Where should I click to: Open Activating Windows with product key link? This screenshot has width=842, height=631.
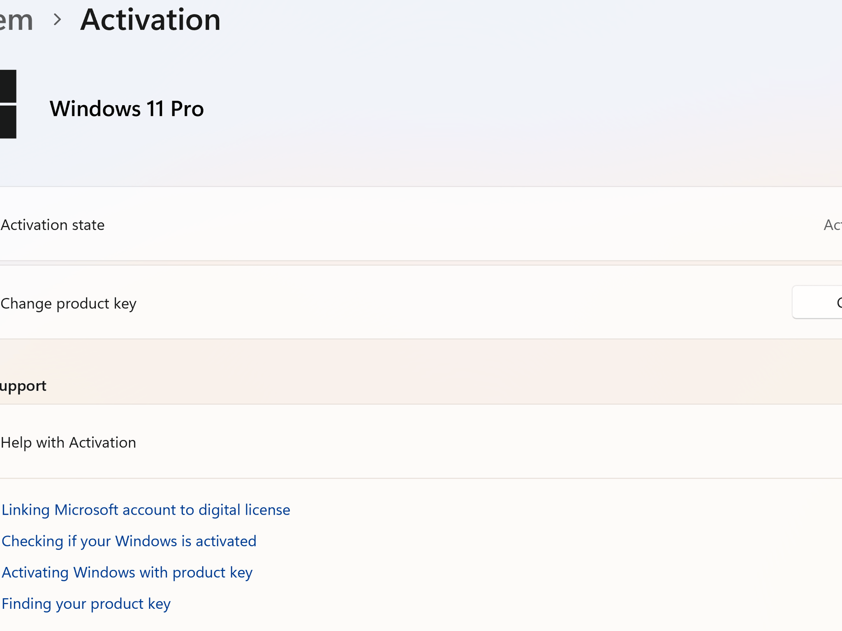coord(127,572)
